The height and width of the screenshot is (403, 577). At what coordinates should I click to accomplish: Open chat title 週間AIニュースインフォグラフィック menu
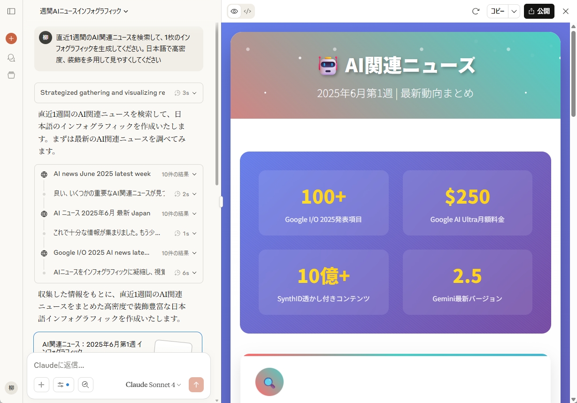pyautogui.click(x=84, y=11)
